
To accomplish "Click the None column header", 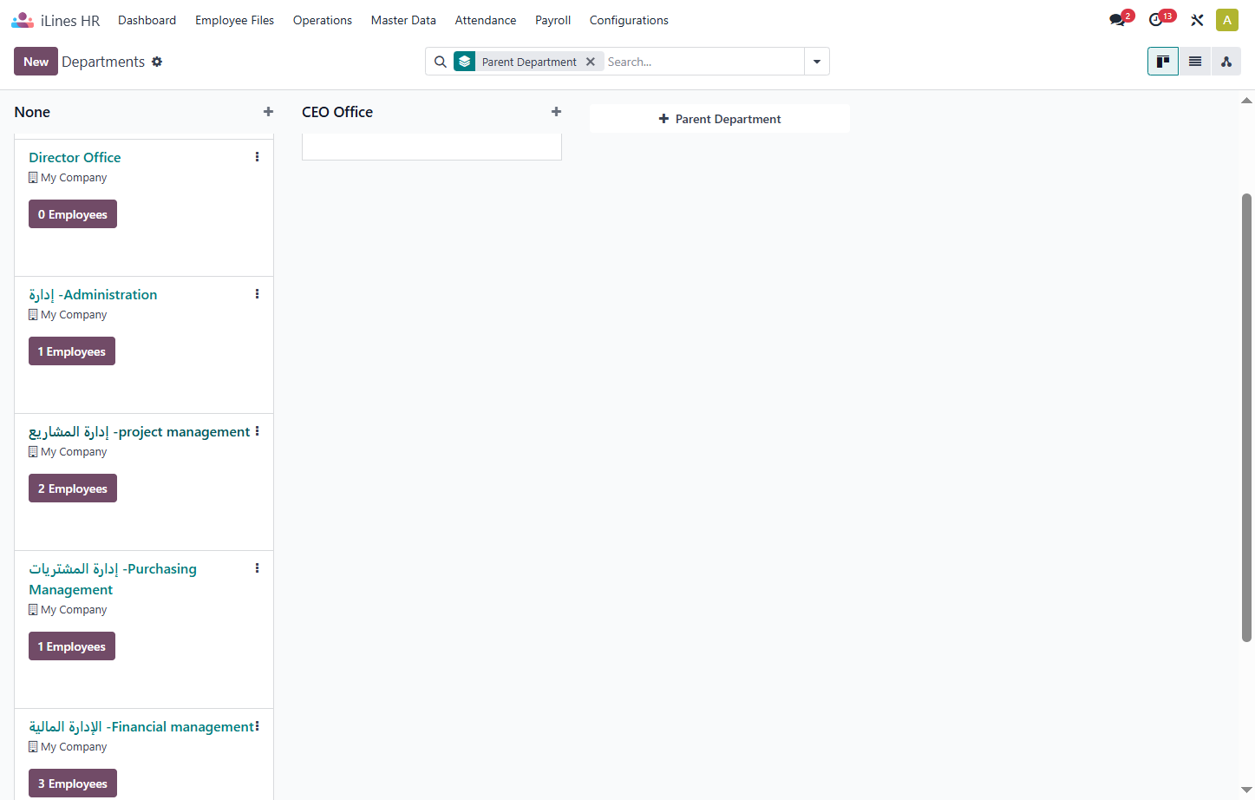I will pos(32,112).
